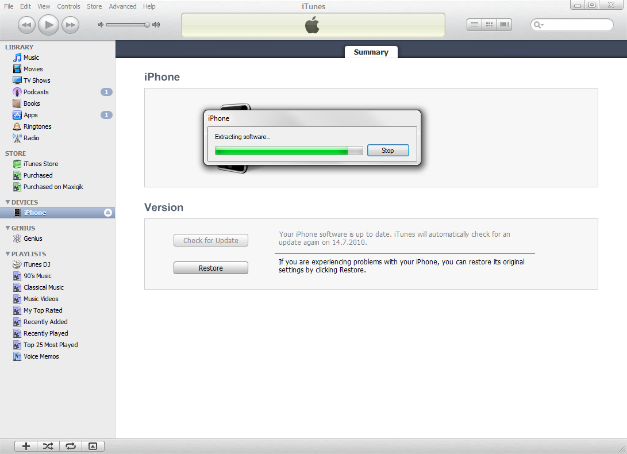
Task: Click the Play button
Action: [x=48, y=25]
